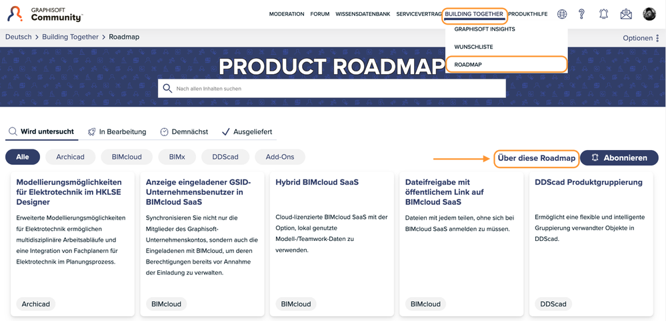Click the Abonnieren button

tap(619, 157)
